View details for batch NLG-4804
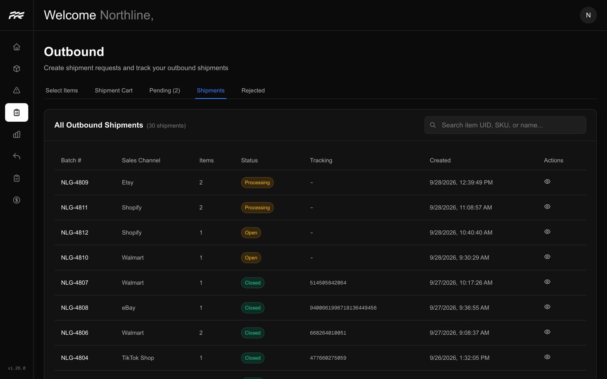This screenshot has height=379, width=607. coord(547,357)
